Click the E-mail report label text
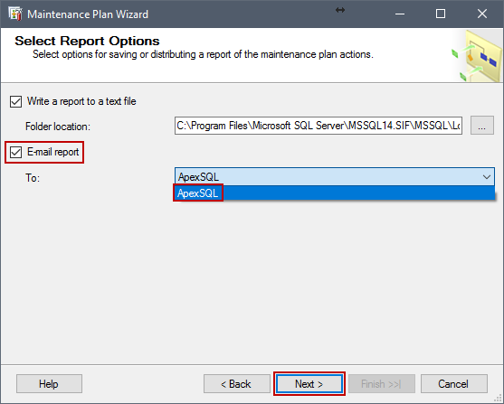504x404 pixels. tap(53, 152)
